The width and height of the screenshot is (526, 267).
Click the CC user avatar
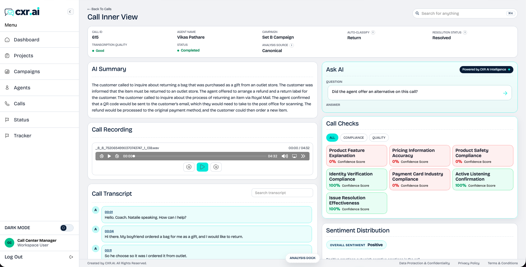[x=9, y=243]
